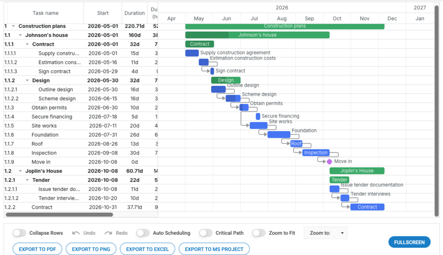Click the Inspection task bar
Viewport: 443px width, 255px height.
click(316, 152)
